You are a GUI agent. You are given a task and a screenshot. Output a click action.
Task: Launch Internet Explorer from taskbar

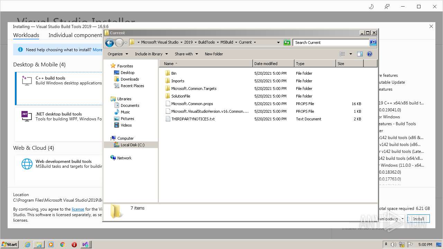tap(27, 245)
